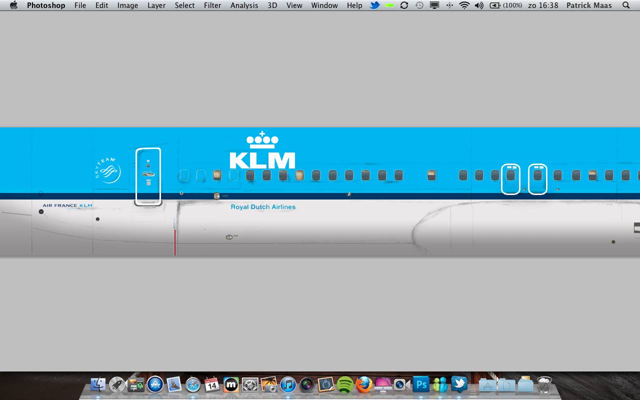Open the Trash in the Dock
The image size is (640, 400).
pos(544,384)
